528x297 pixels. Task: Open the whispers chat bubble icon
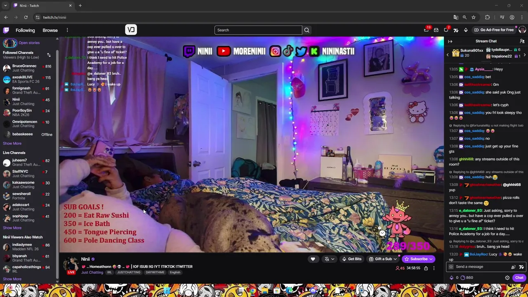tap(446, 30)
